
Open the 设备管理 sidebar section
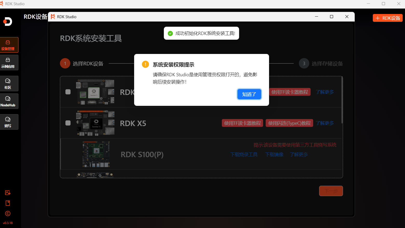tap(9, 45)
